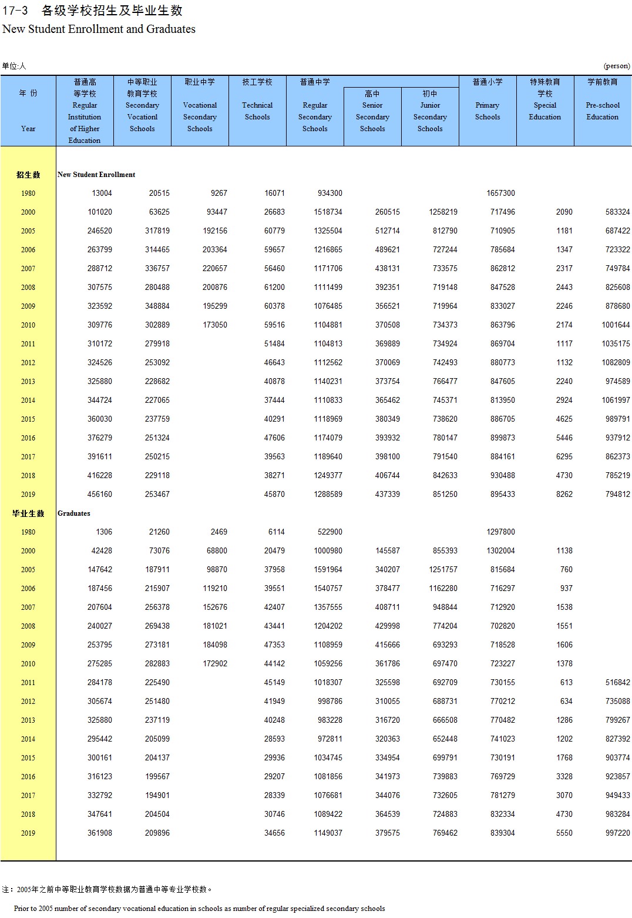The height and width of the screenshot is (918, 632).
Task: Select cell value 1258219
Action: click(x=443, y=212)
